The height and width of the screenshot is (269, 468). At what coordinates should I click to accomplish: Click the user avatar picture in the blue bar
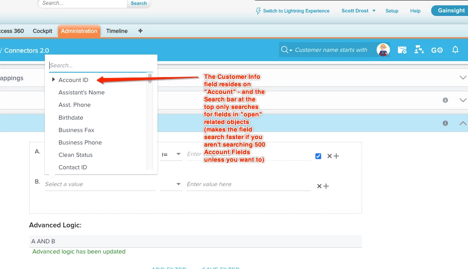(383, 50)
